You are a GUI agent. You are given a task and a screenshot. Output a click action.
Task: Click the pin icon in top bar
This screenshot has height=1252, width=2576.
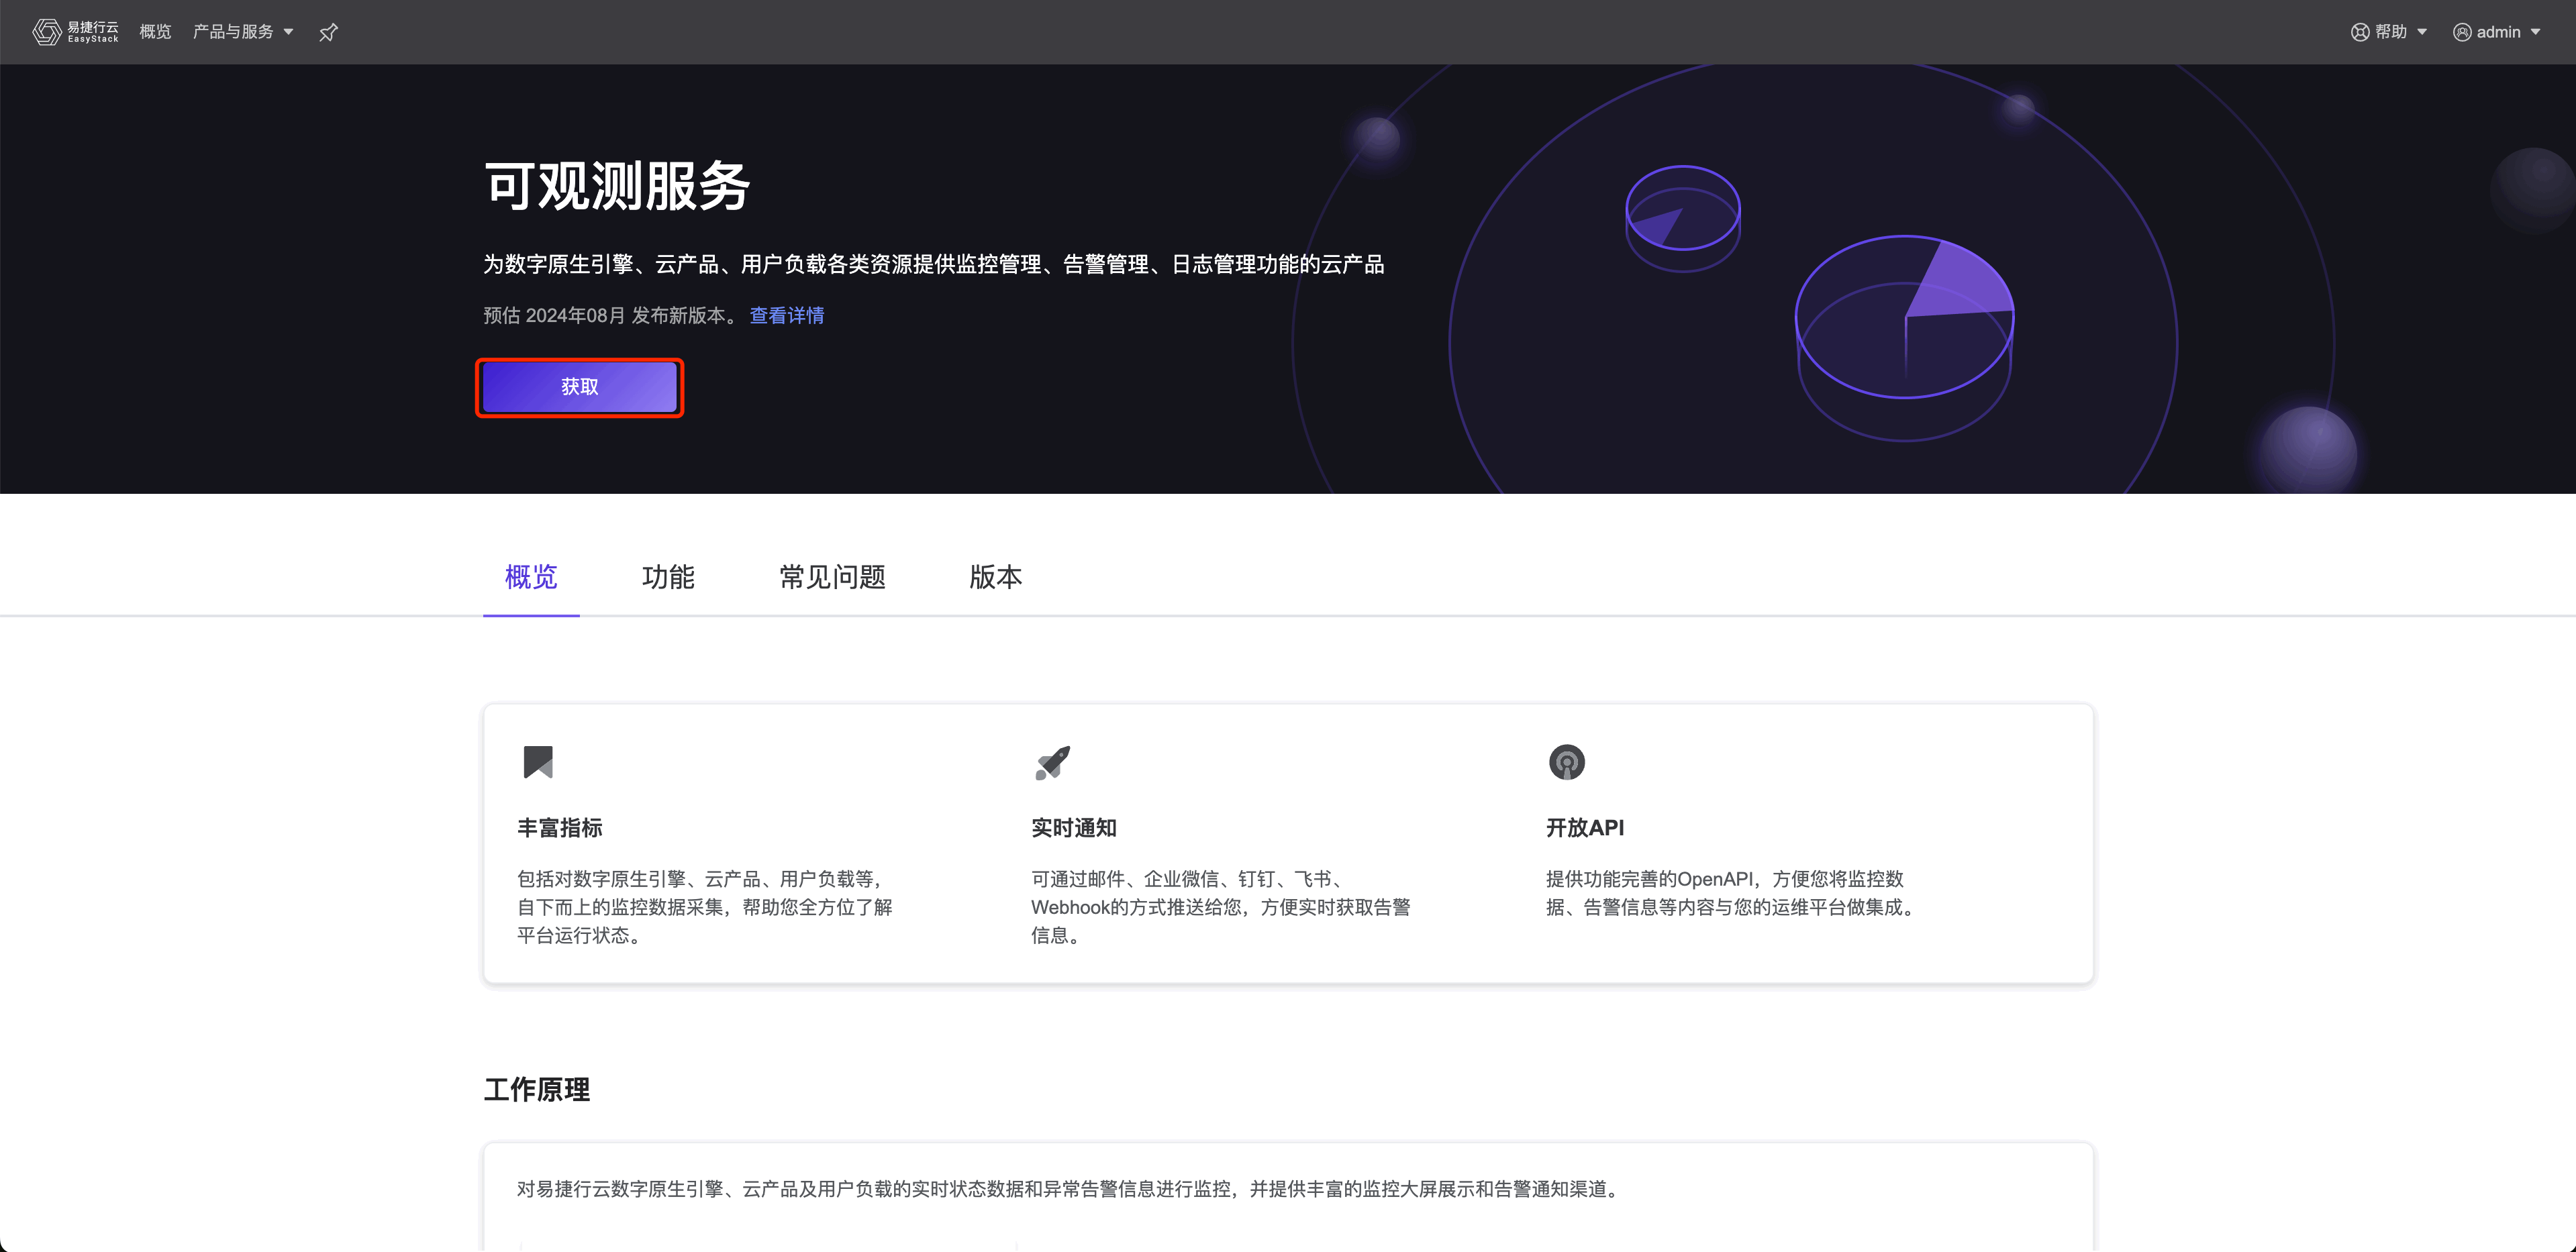[x=328, y=33]
